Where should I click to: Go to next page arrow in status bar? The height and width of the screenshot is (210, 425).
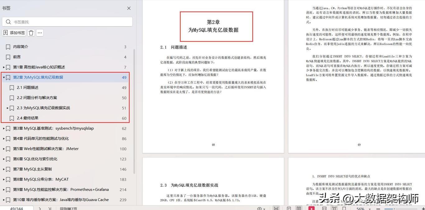pos(40,208)
